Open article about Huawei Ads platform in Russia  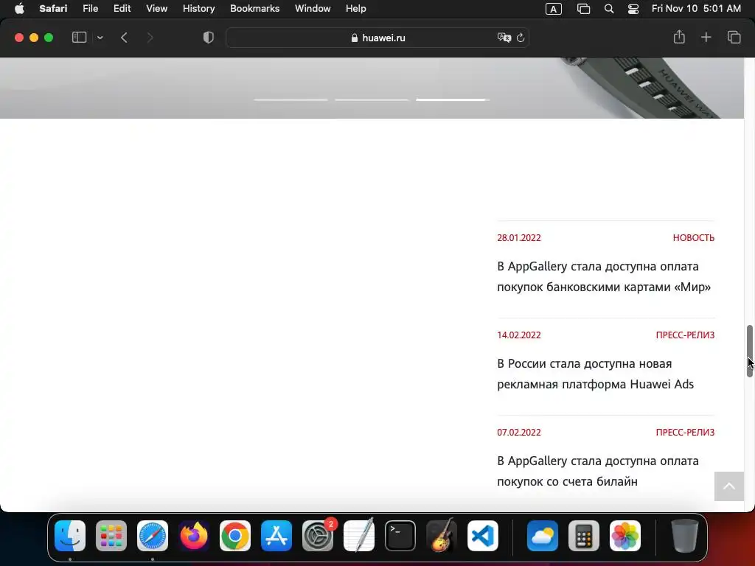pos(595,374)
